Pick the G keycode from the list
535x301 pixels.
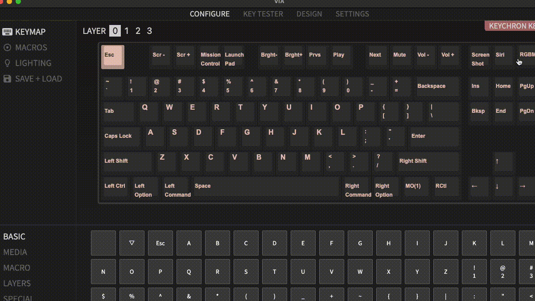click(x=360, y=243)
